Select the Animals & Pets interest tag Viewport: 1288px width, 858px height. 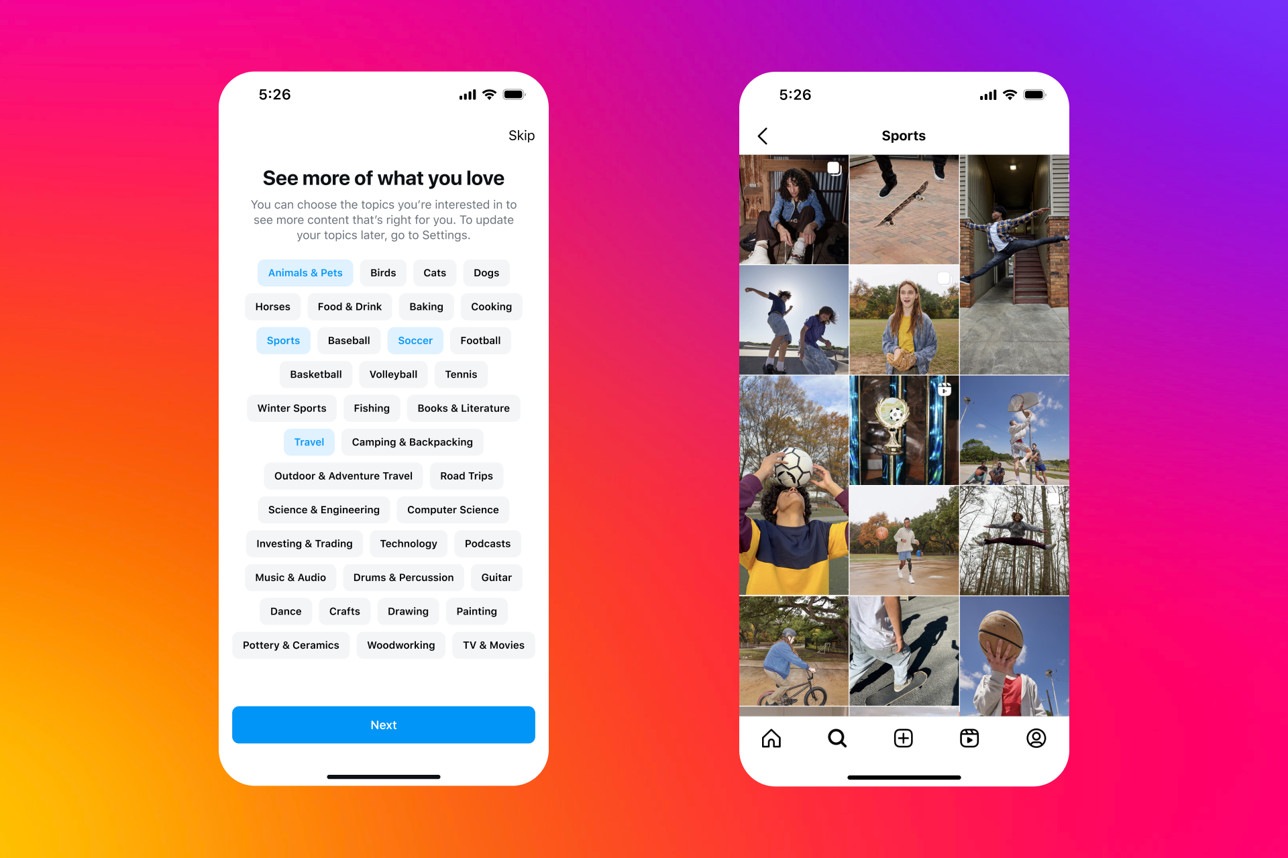[304, 272]
